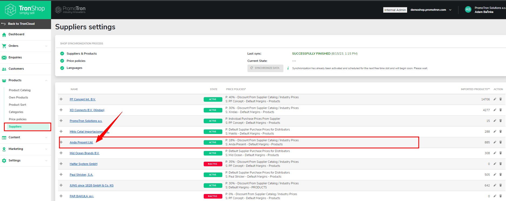Open the PAR BAKUŁA sp.j. link

[x=82, y=196]
